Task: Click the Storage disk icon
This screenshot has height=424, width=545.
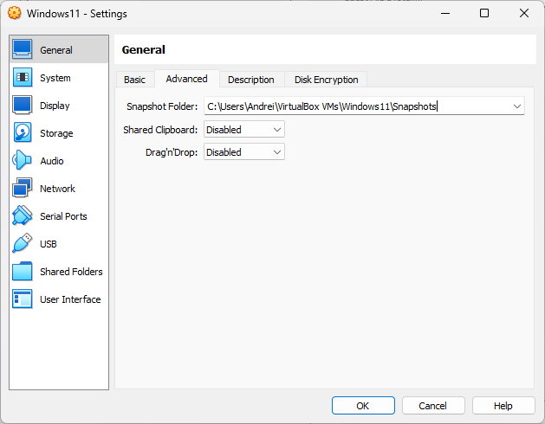Action: 23,132
